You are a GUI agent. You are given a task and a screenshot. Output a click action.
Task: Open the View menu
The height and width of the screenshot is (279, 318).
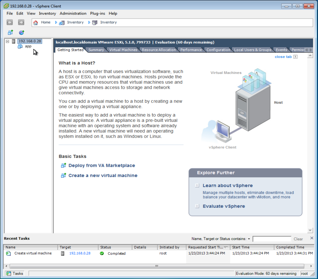point(31,14)
